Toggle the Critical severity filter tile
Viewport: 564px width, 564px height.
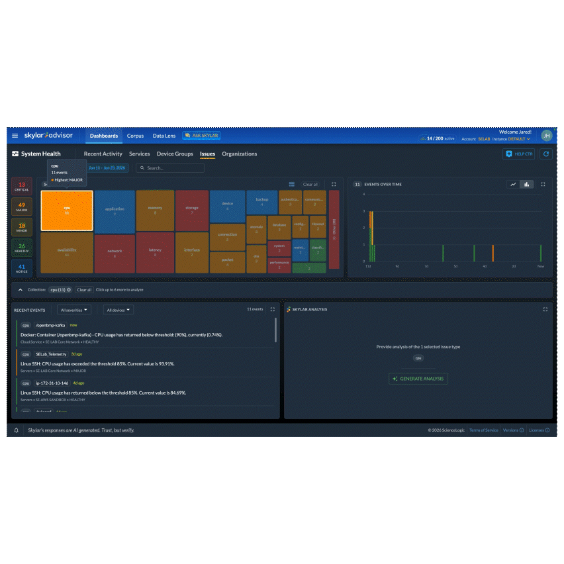(x=22, y=186)
